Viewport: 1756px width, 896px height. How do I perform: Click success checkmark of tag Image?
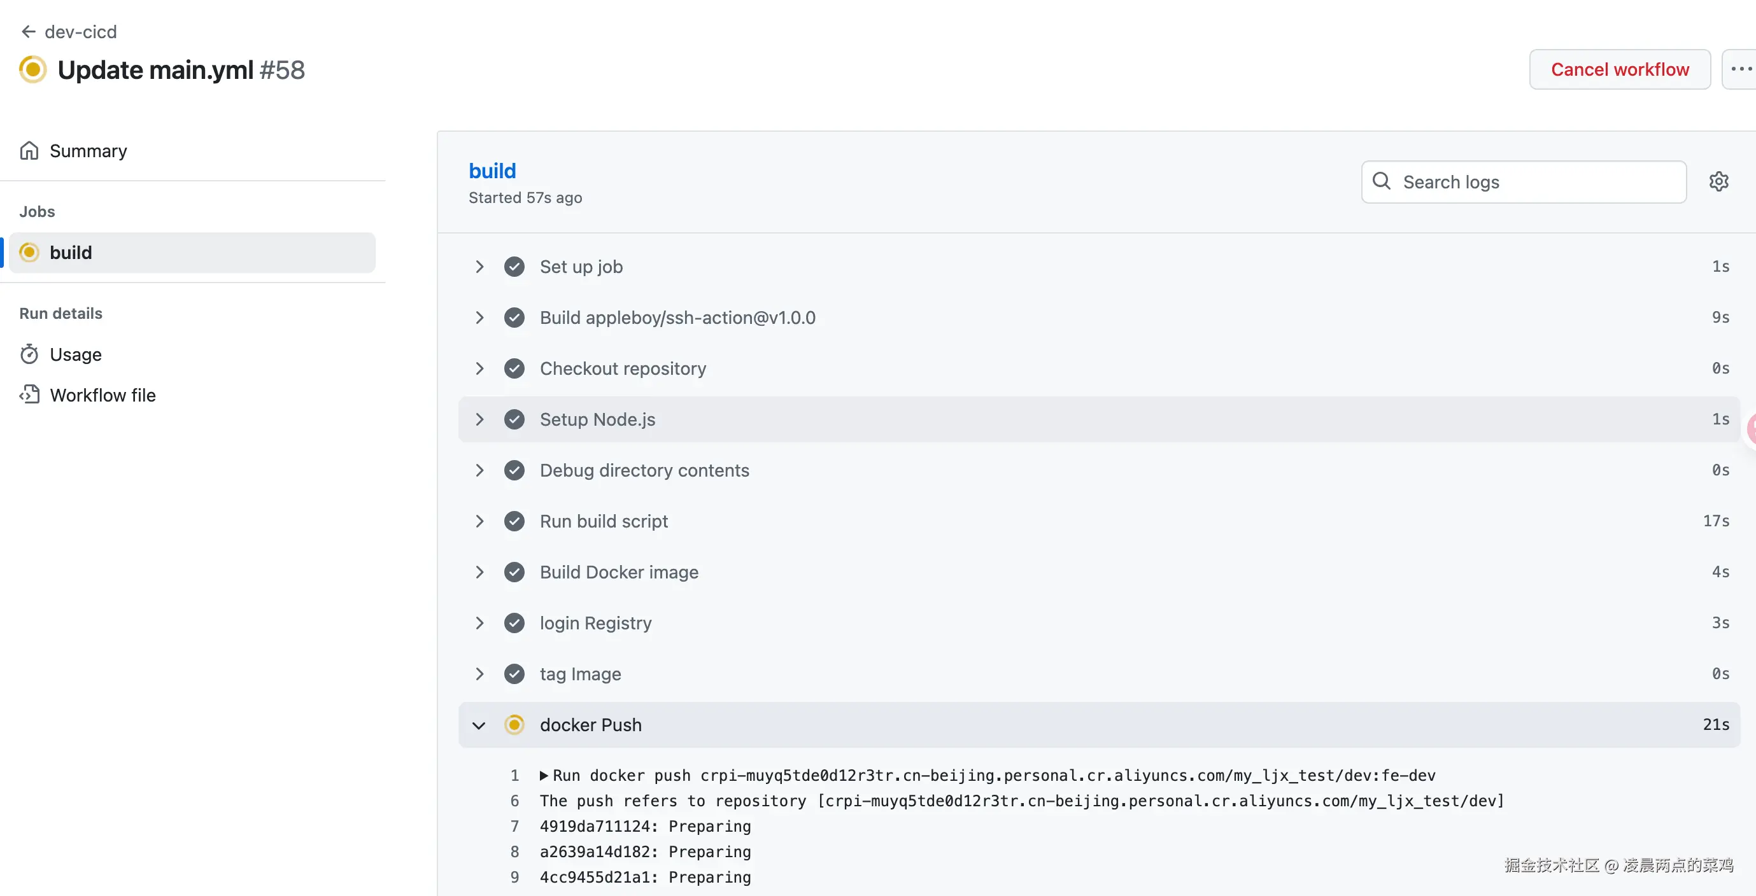514,675
